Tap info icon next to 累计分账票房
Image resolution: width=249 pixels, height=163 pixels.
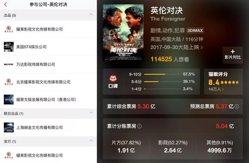139,126
